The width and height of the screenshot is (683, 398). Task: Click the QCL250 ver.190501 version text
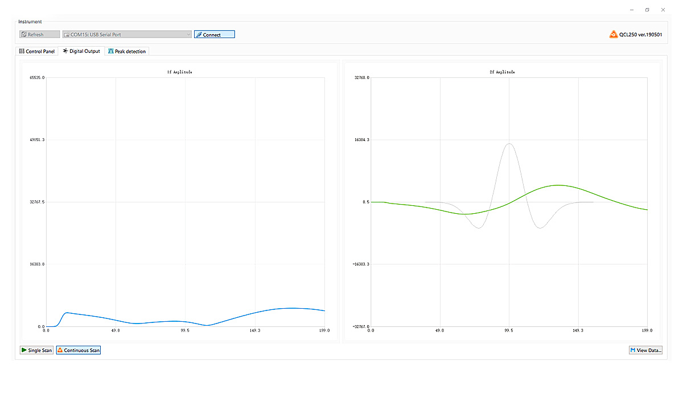[x=640, y=35]
